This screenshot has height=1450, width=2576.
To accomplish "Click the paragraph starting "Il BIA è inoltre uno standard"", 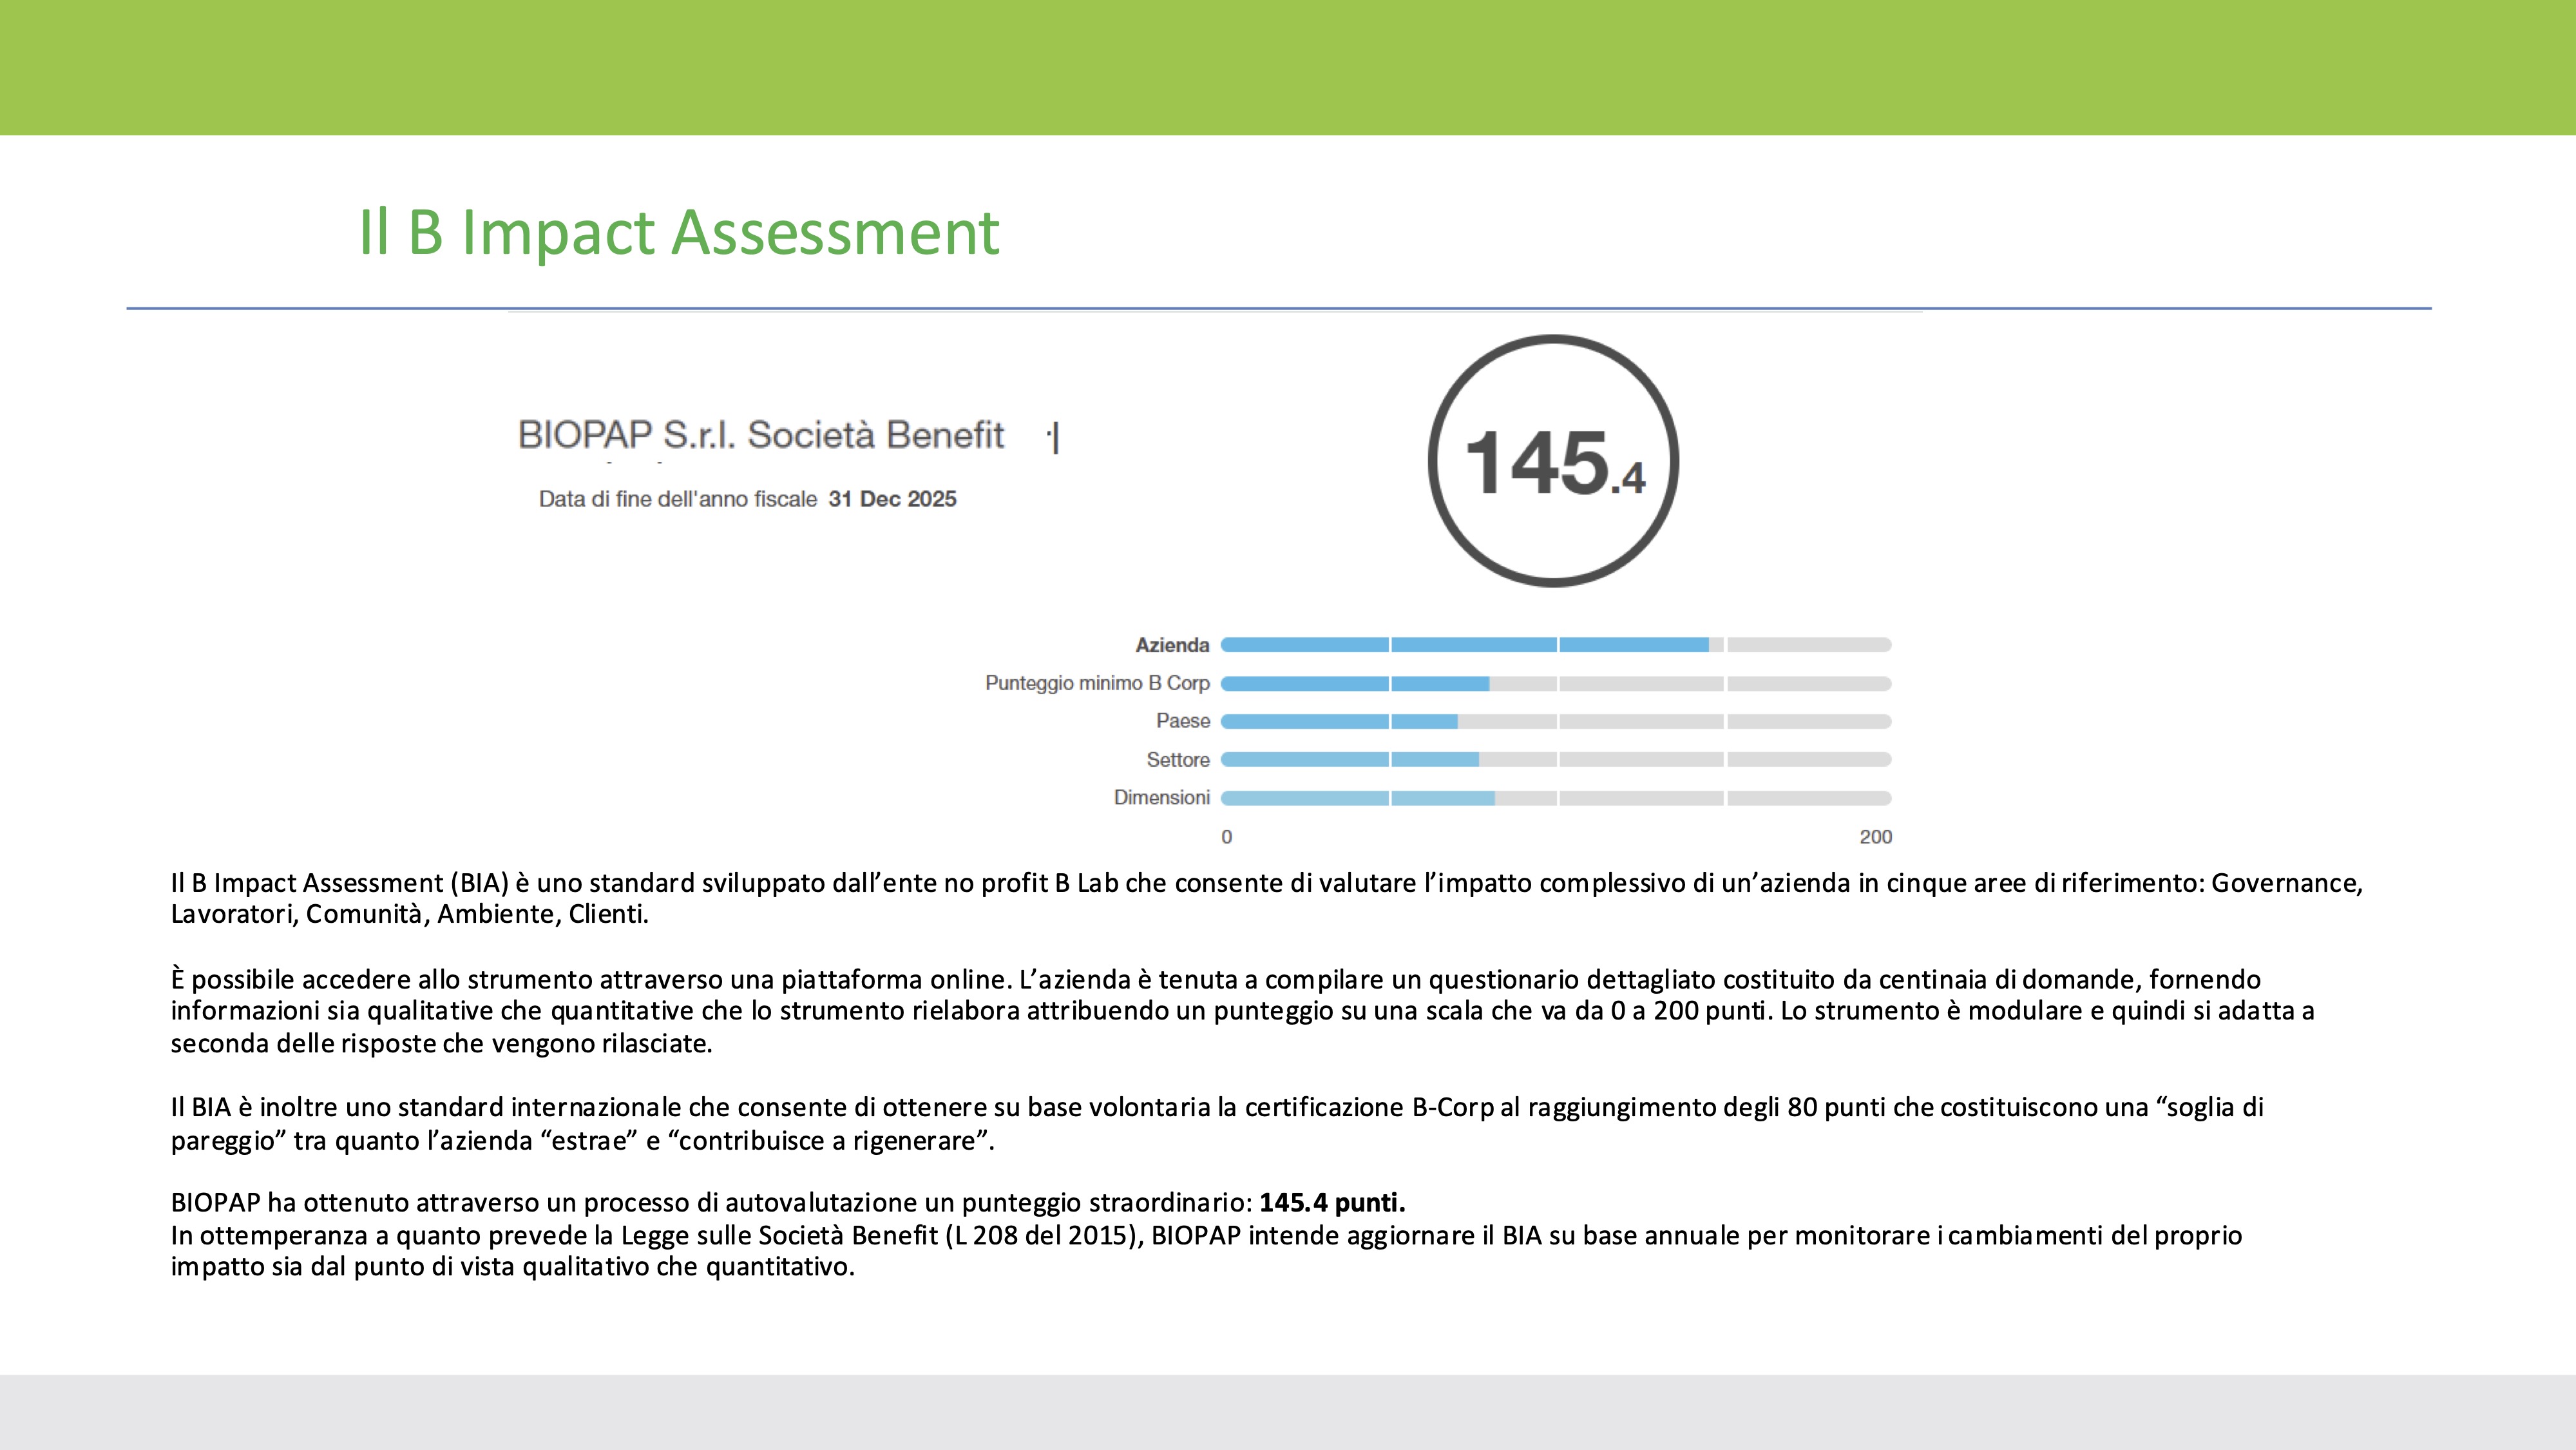I will click(x=1217, y=1124).
